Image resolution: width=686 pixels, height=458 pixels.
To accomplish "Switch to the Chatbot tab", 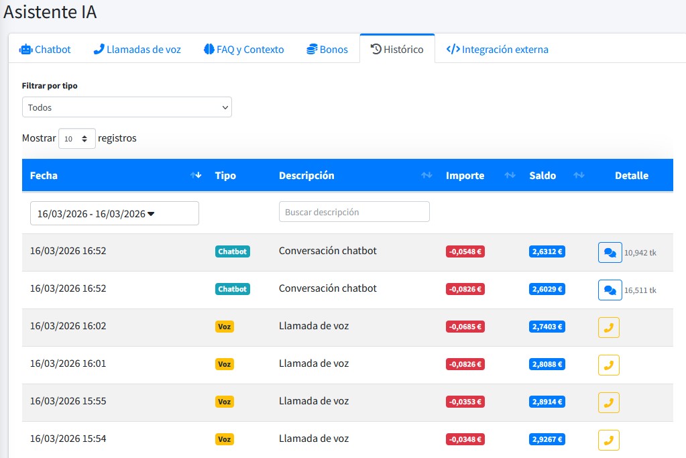I will [x=45, y=50].
